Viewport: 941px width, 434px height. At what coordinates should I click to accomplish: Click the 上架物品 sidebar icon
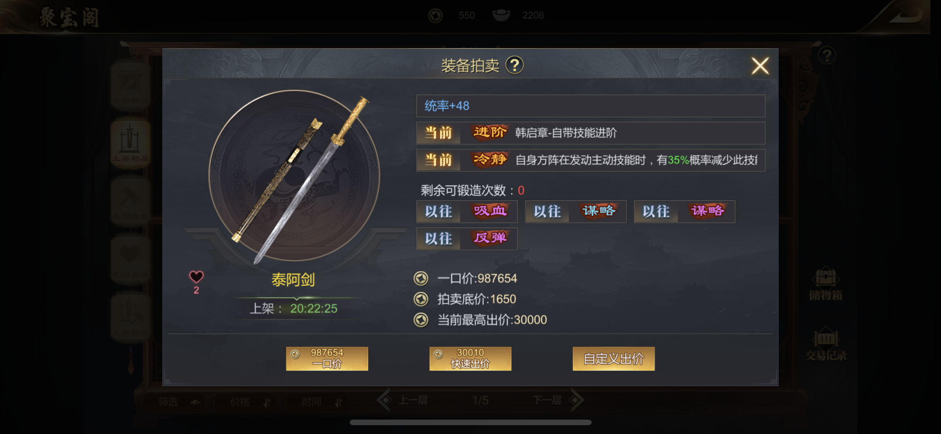tap(130, 144)
